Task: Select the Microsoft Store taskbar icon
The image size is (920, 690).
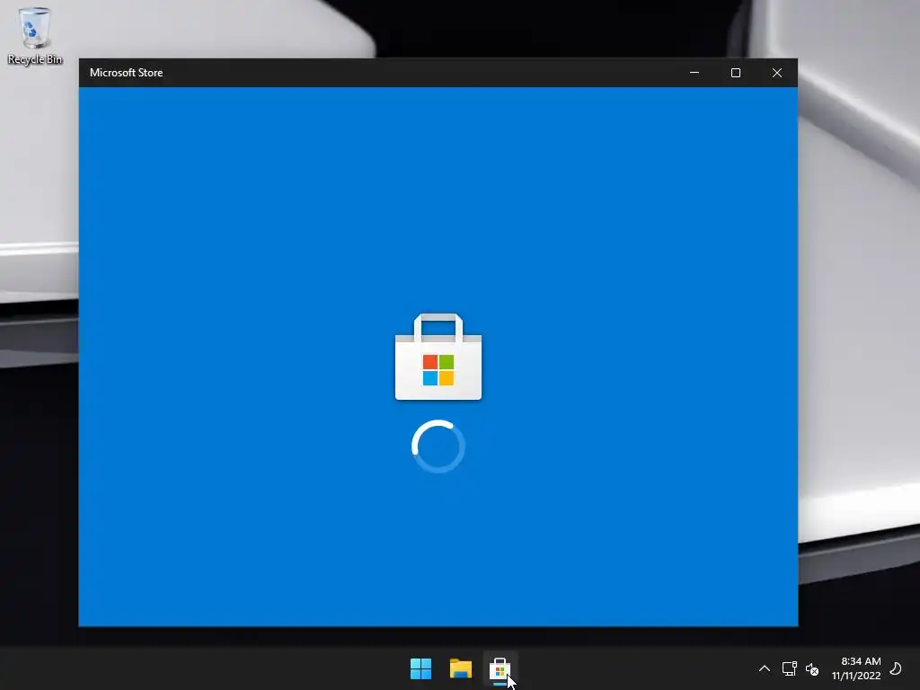Action: [500, 668]
